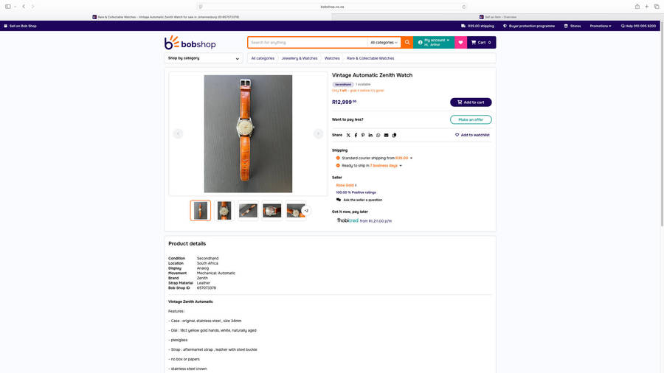Open the pink heart watchlist icon

click(x=460, y=42)
